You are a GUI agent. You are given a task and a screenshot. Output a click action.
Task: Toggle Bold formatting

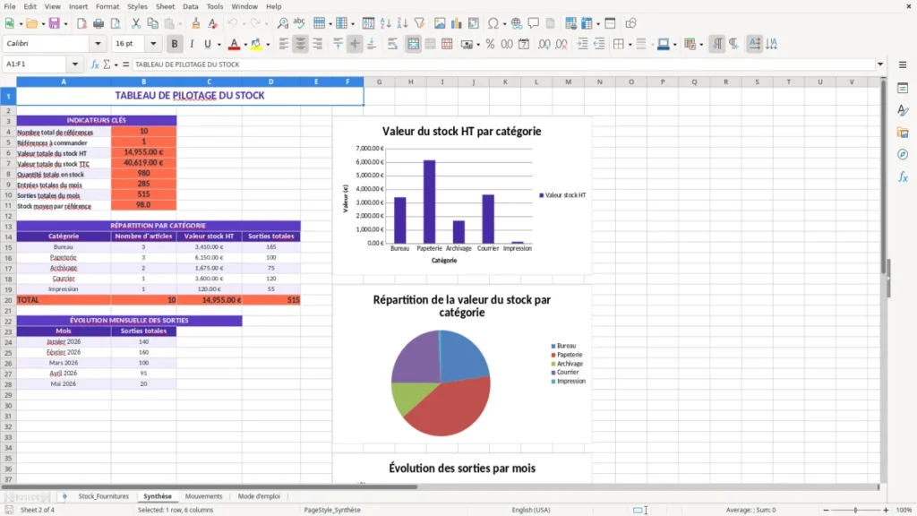pos(175,44)
